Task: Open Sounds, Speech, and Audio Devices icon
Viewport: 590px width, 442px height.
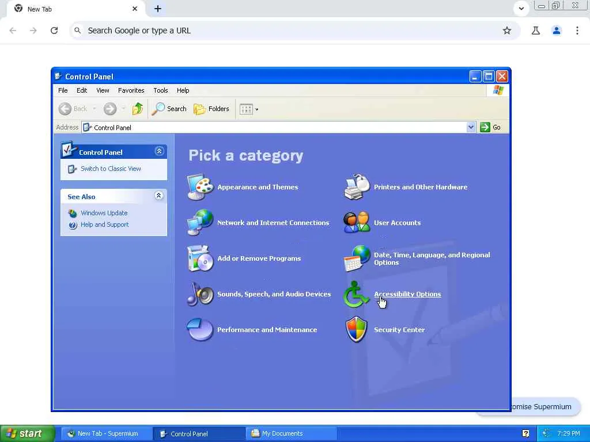Action: coord(200,294)
